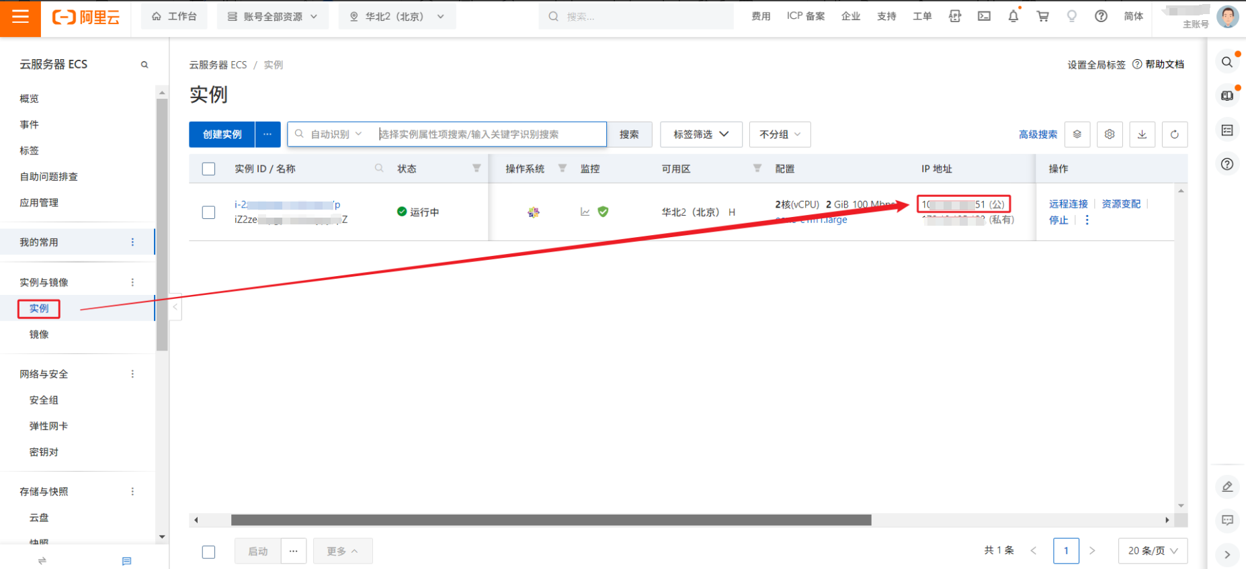
Task: Open the orange hamburger menu
Action: (21, 17)
